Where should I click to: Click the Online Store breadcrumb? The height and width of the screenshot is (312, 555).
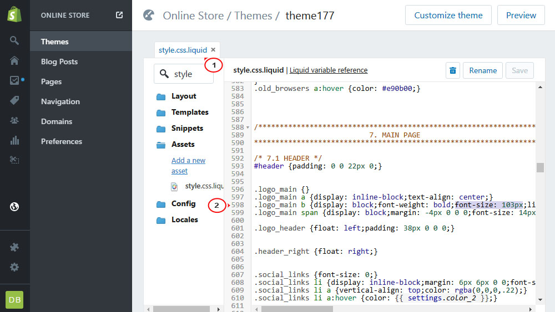click(193, 16)
